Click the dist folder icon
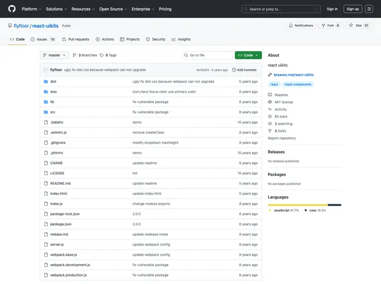The height and width of the screenshot is (284, 381). [x=45, y=82]
